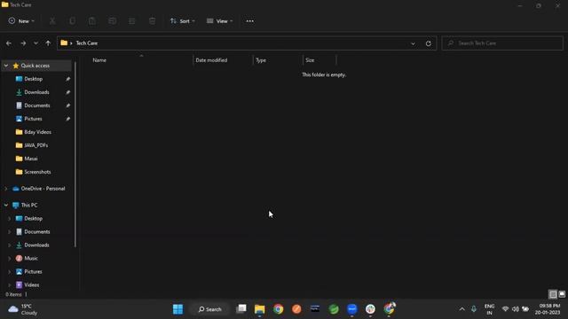Click the Tech Care breadcrumb in address bar
Viewport: 568px width, 319px height.
pos(87,43)
